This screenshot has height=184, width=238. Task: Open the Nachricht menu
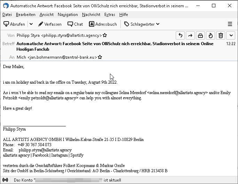91,15
